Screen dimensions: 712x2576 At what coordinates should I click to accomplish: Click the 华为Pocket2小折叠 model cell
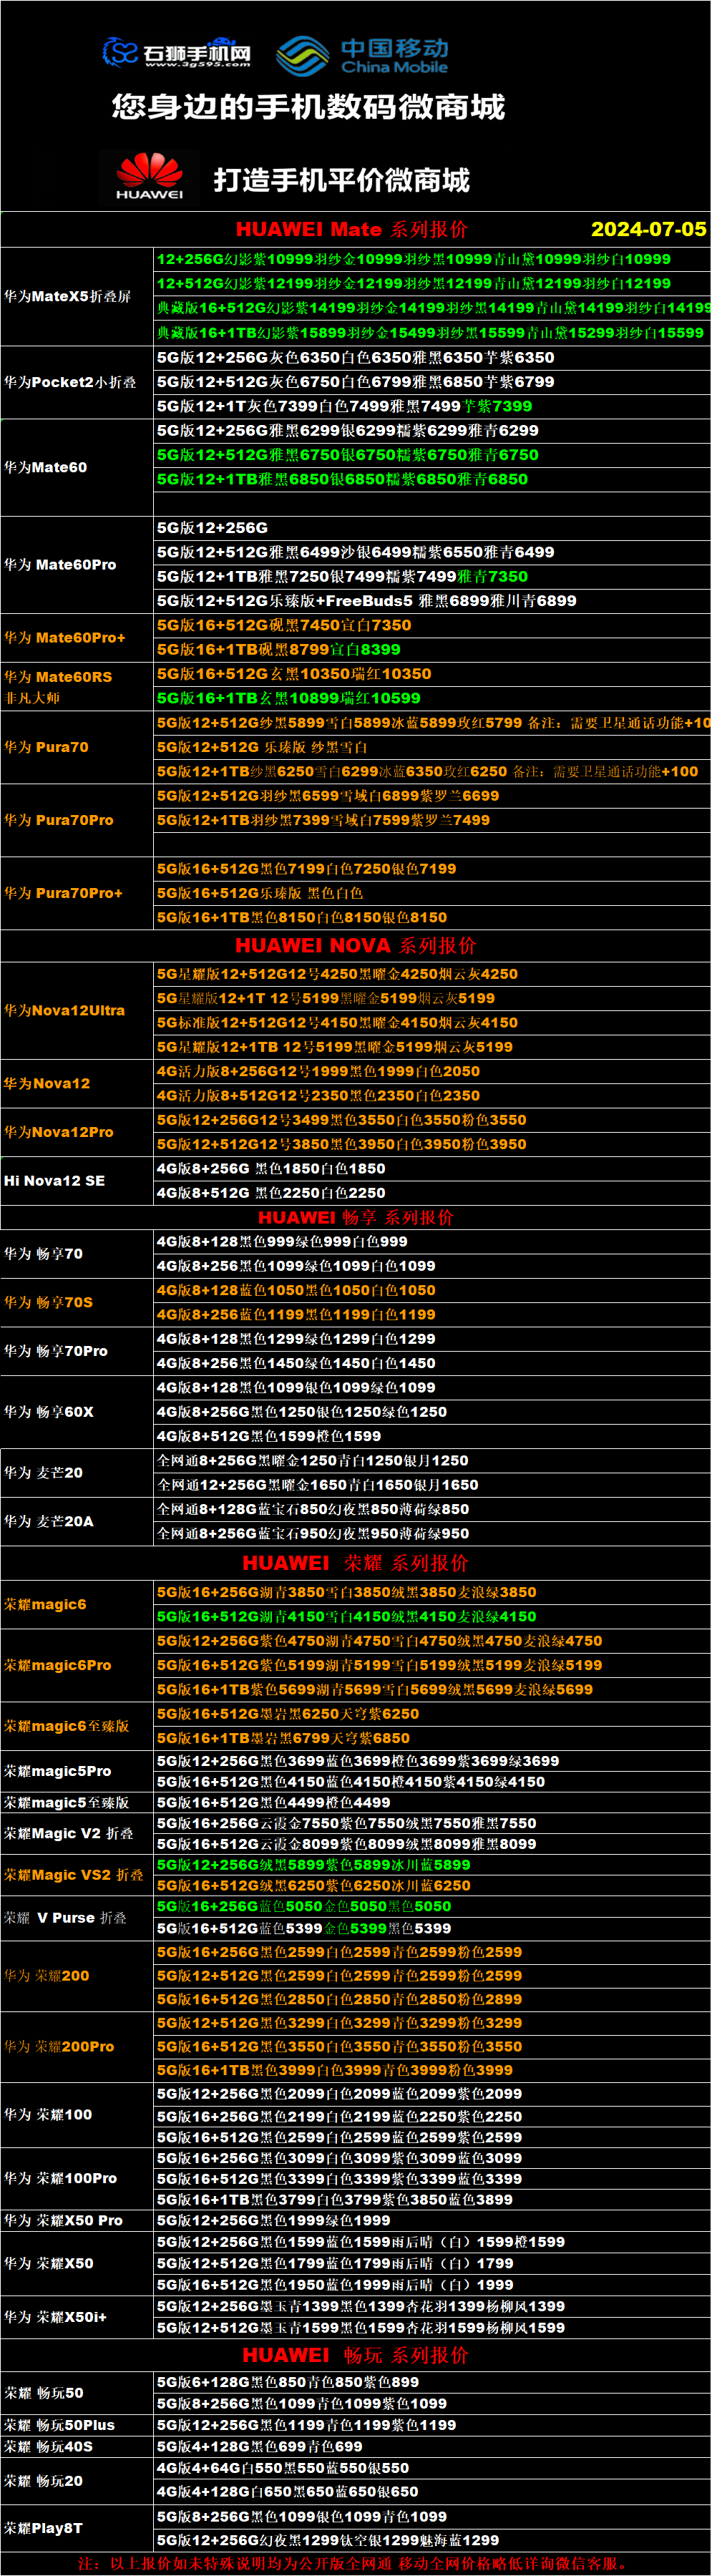(70, 382)
